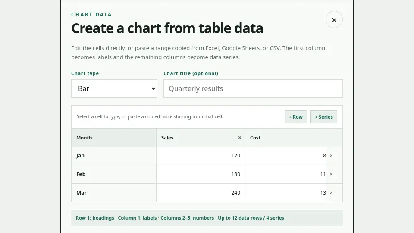Click the 'Select a cell to type' instruction
414x233 pixels.
coord(150,116)
